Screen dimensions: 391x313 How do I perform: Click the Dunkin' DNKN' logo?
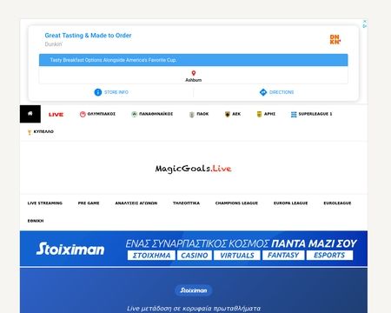(335, 39)
